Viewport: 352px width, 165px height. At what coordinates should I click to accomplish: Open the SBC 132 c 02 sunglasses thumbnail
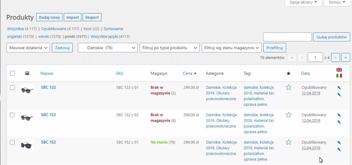click(27, 117)
